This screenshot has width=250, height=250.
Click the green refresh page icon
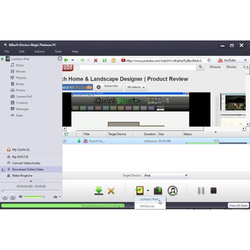pyautogui.click(x=104, y=60)
